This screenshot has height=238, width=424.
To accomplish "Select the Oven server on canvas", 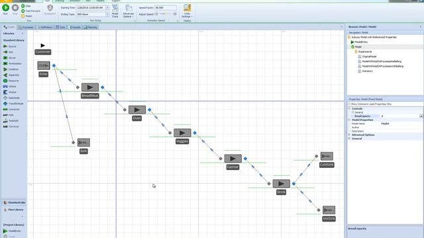I will 137,110.
